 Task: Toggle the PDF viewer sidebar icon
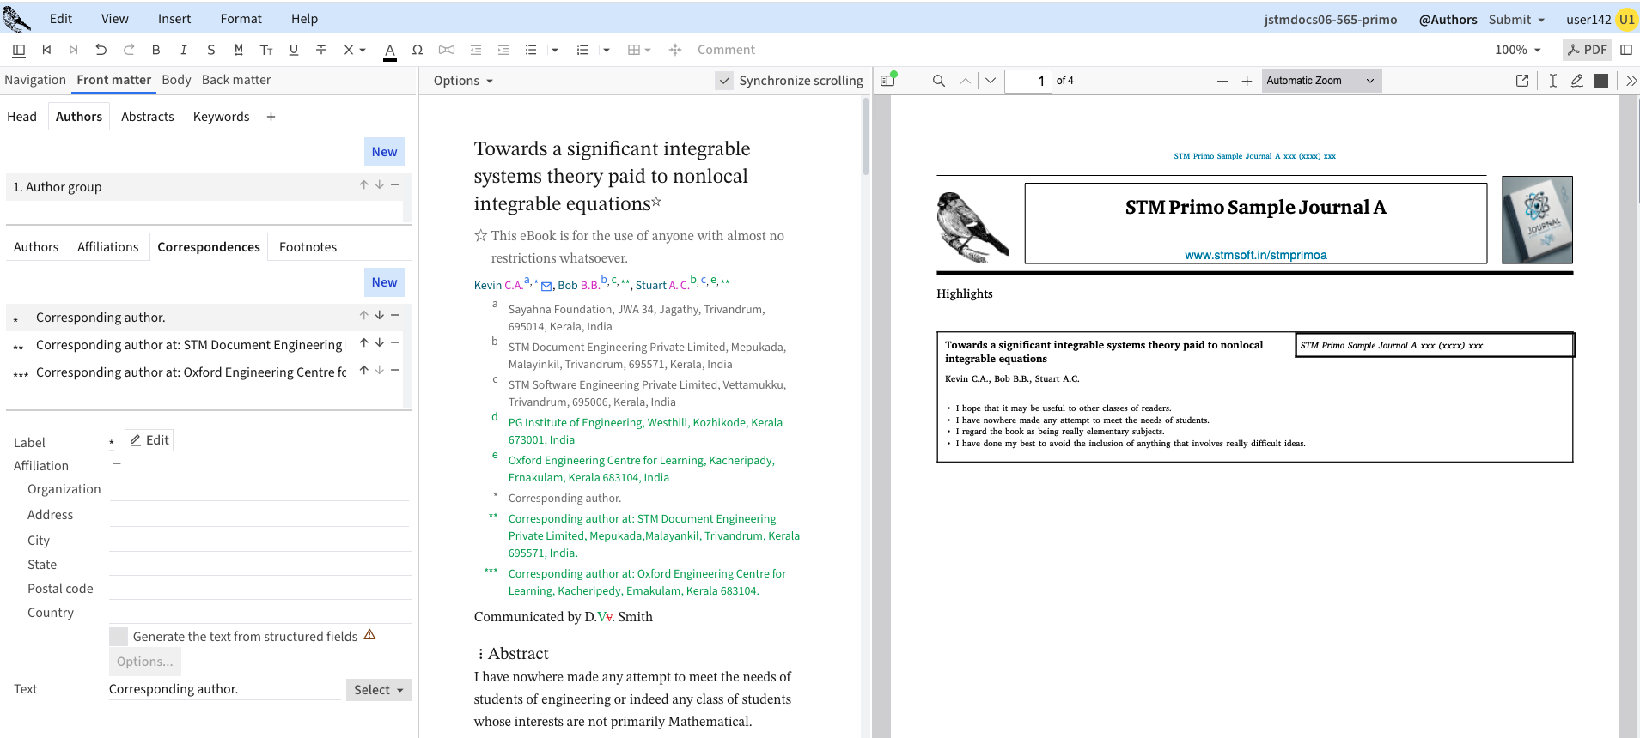(x=888, y=80)
